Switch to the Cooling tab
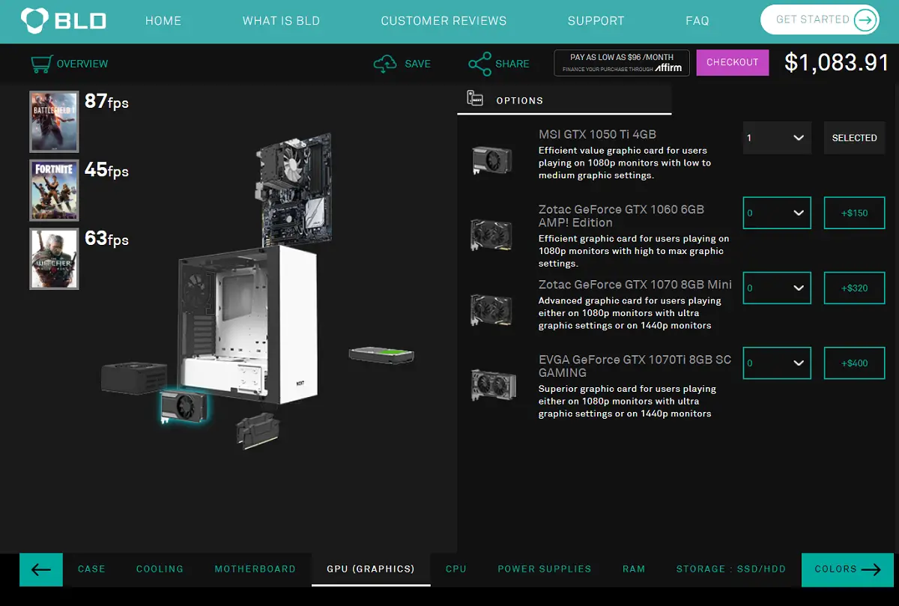The height and width of the screenshot is (606, 899). pos(160,569)
